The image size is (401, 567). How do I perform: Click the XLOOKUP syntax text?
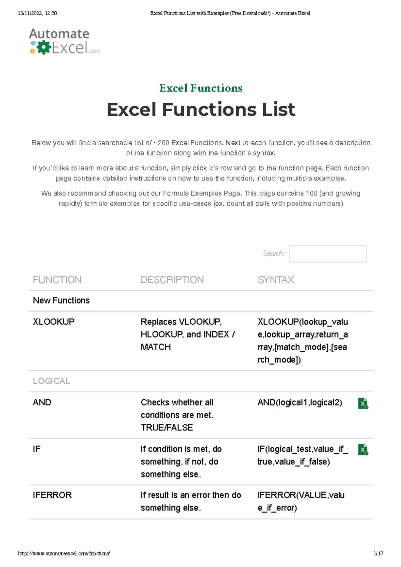303,341
